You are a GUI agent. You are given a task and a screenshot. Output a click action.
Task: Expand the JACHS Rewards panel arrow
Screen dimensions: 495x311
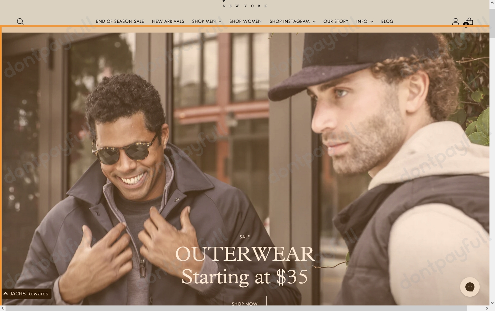tap(6, 293)
